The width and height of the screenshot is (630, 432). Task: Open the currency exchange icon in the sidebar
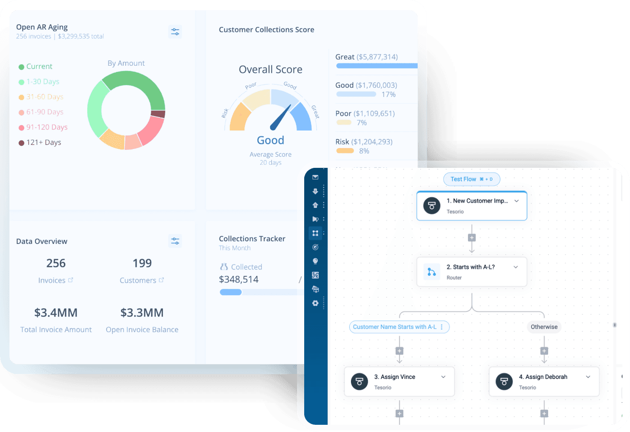[x=315, y=275]
